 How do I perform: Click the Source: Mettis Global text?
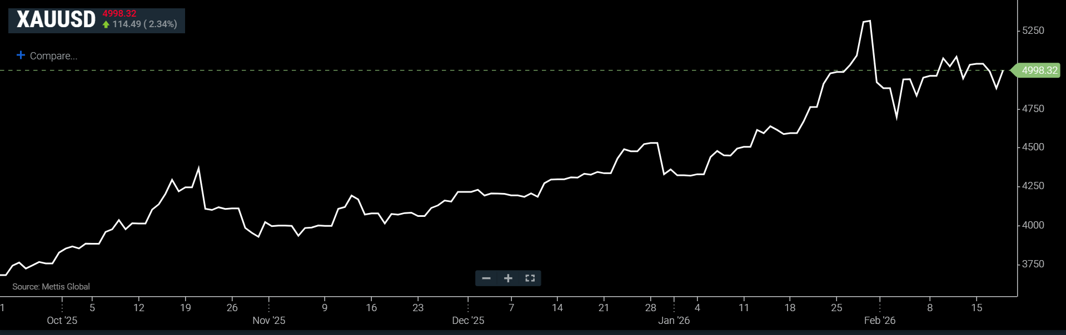pos(51,287)
